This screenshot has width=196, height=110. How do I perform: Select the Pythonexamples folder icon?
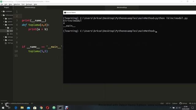click(x=4, y=15)
